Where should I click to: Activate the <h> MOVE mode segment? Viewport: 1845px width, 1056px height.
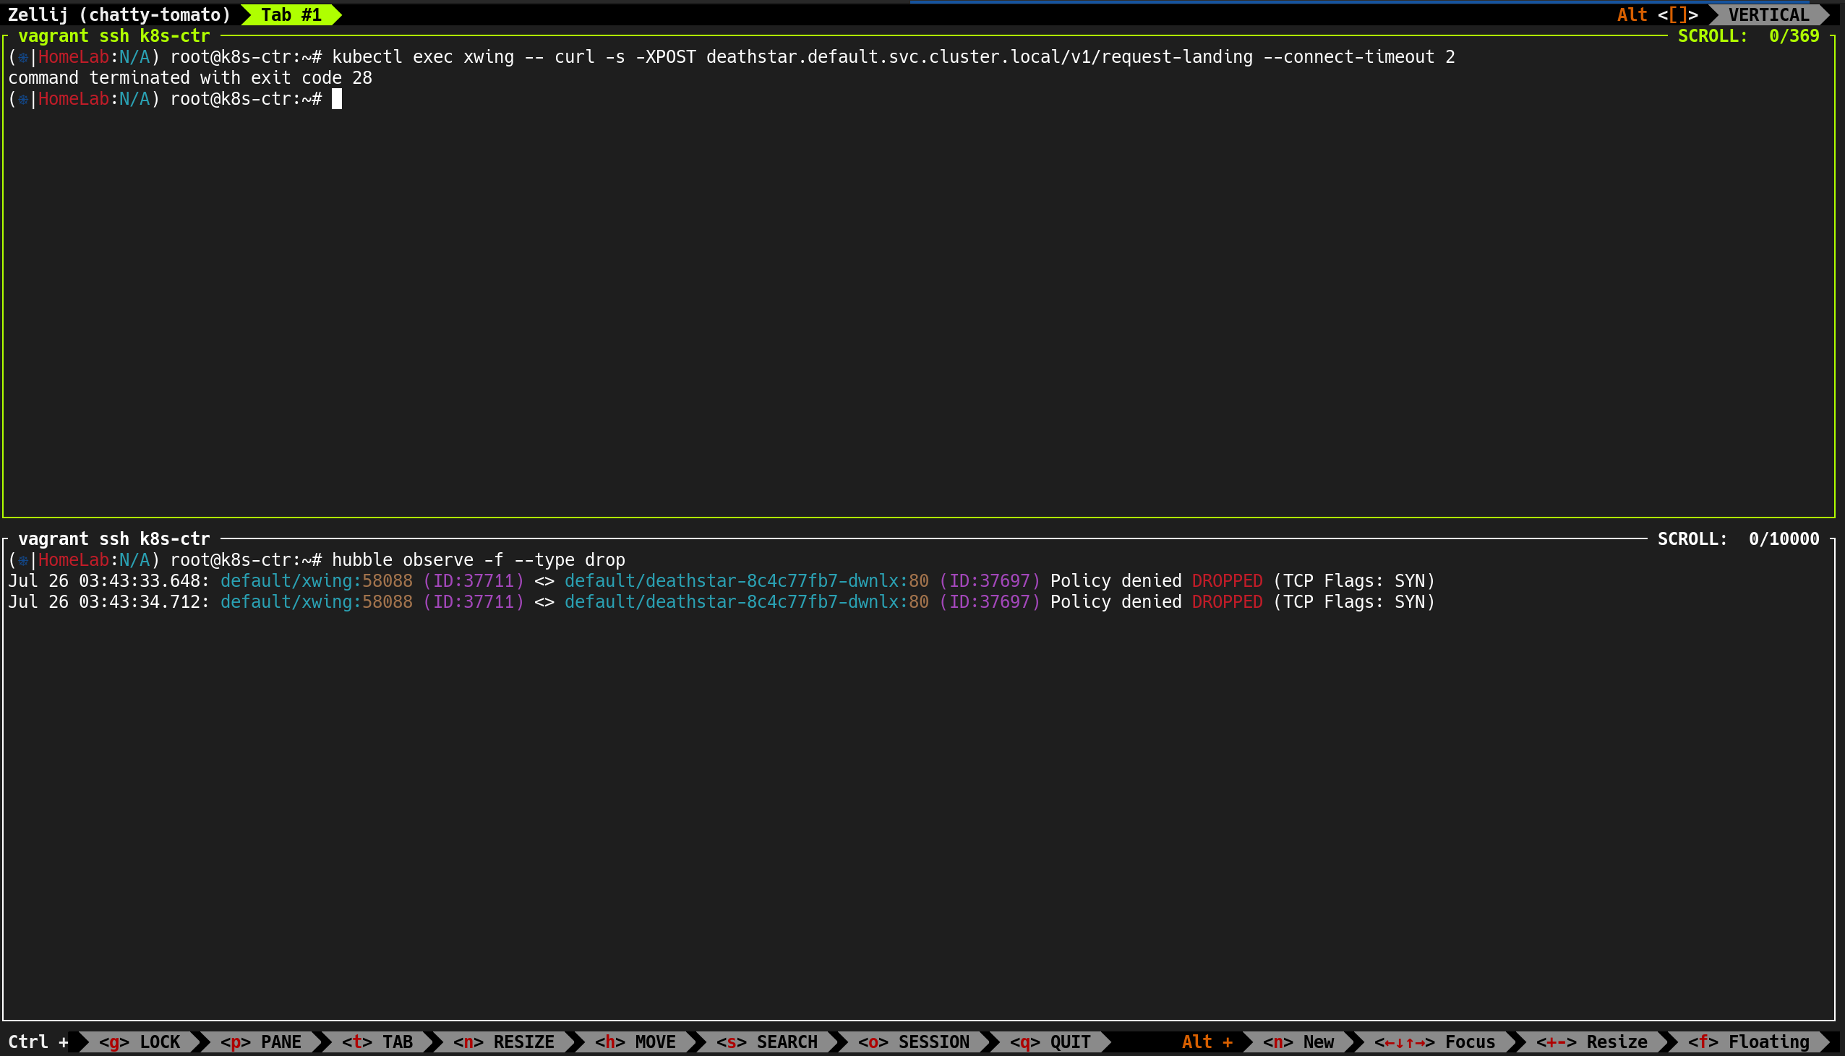pos(635,1042)
